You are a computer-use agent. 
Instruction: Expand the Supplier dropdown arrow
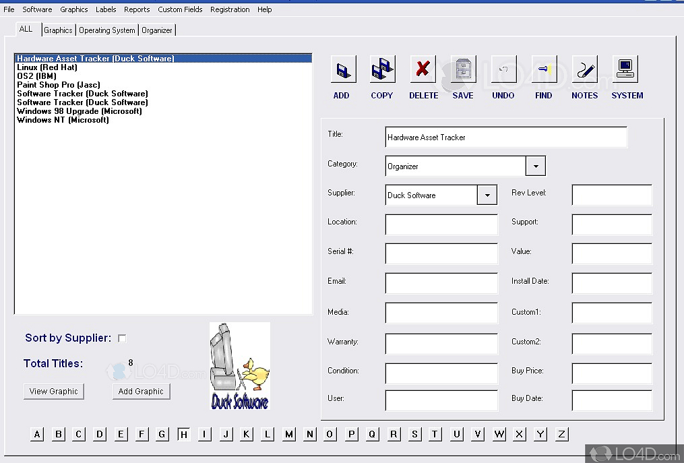(x=487, y=195)
